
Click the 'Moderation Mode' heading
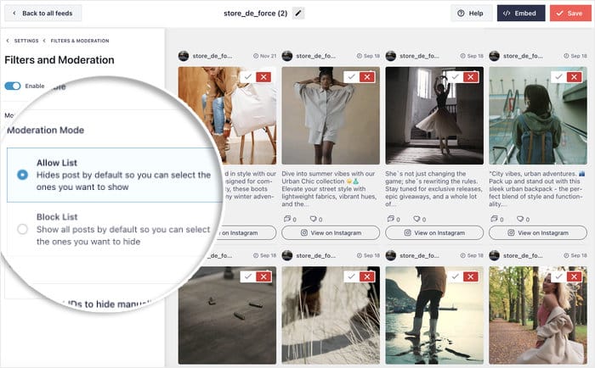click(46, 130)
